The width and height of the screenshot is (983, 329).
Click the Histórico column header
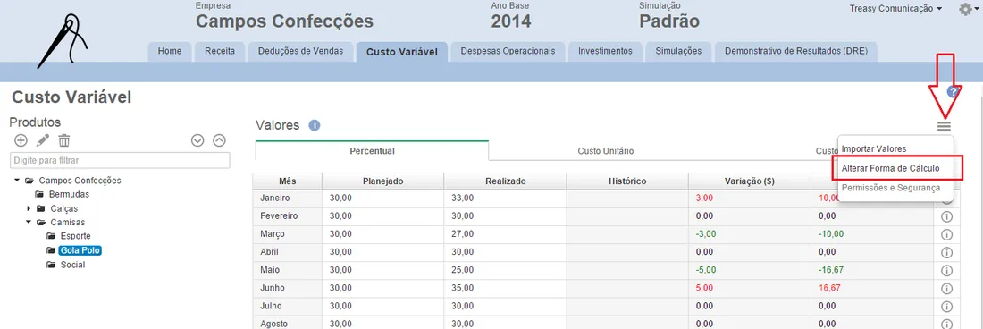pyautogui.click(x=627, y=181)
